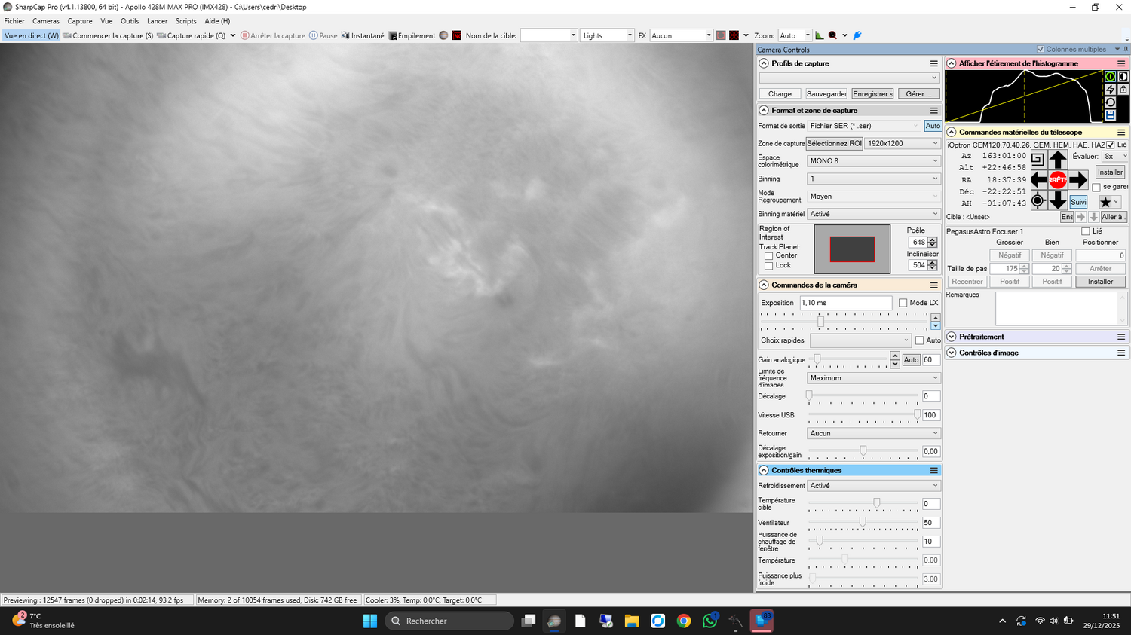Open Google Chrome from the taskbar
The height and width of the screenshot is (635, 1131).
pyautogui.click(x=684, y=621)
